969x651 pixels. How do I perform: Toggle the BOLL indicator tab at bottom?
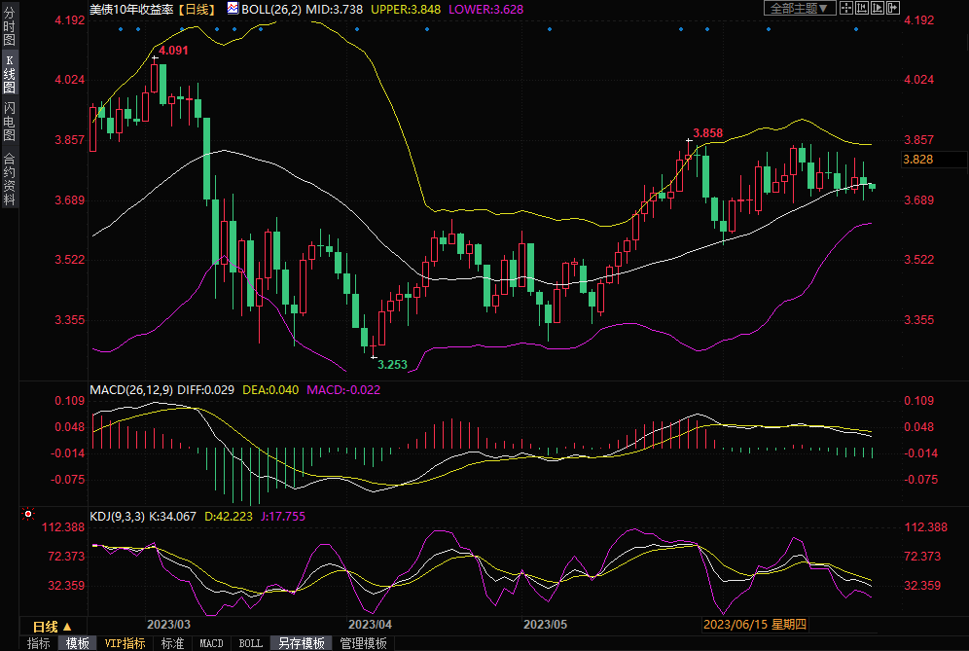250,643
